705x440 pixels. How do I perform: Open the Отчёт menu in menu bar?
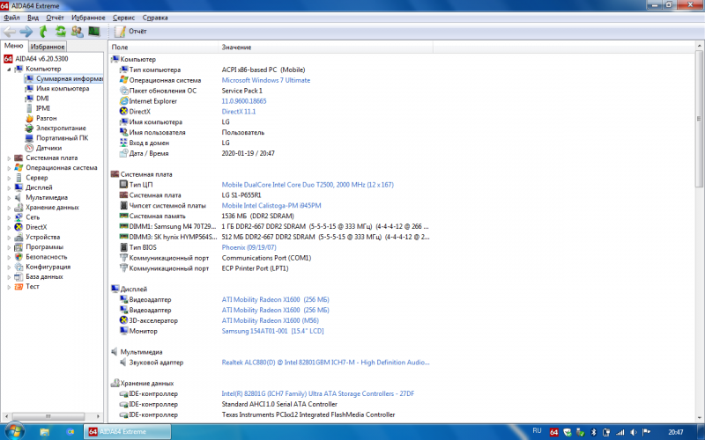(55, 18)
